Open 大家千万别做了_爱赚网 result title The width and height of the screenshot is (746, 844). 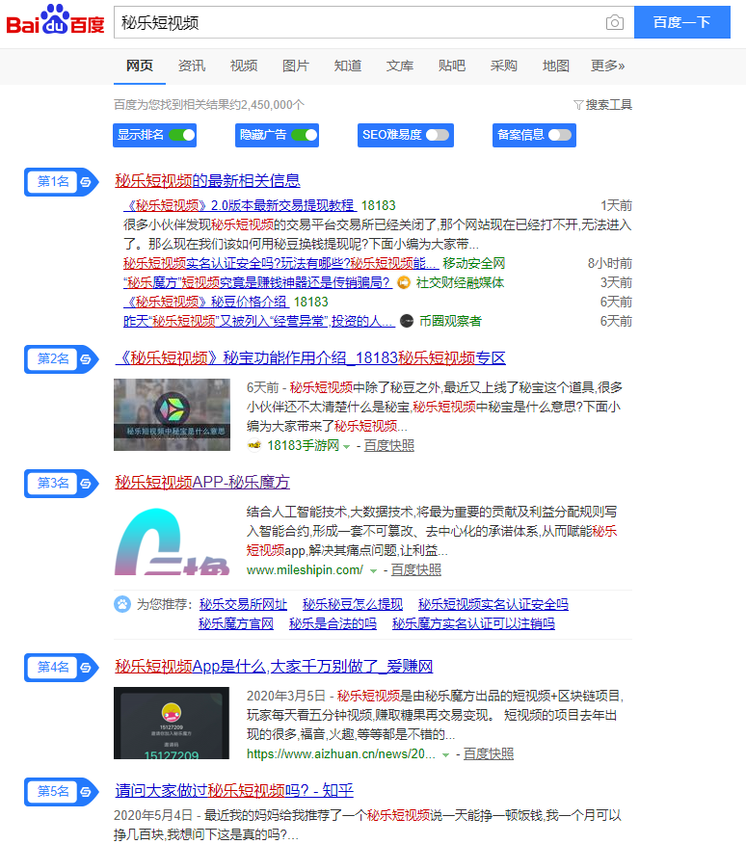pyautogui.click(x=274, y=667)
